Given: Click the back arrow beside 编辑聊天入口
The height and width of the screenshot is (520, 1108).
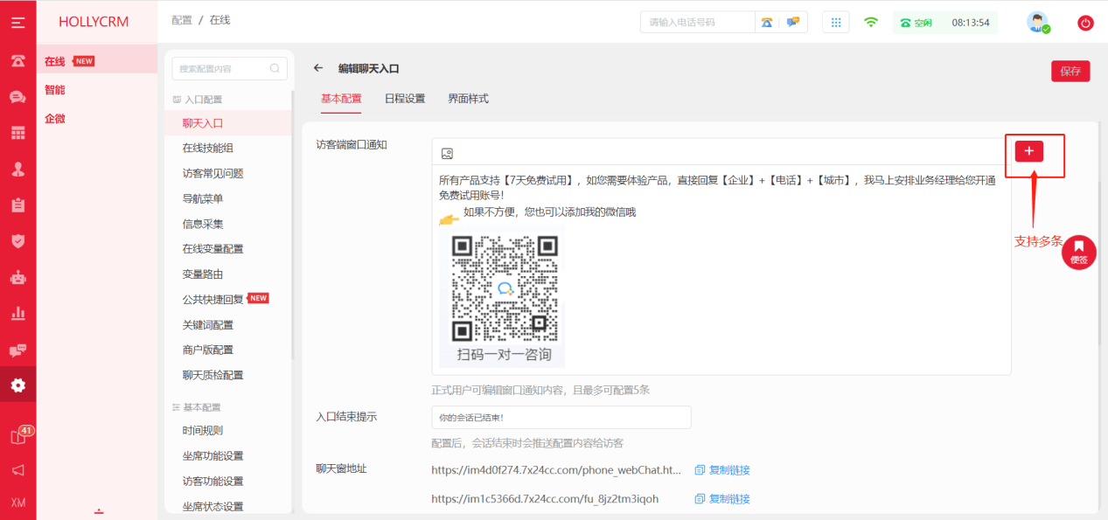Looking at the screenshot, I should [x=318, y=68].
